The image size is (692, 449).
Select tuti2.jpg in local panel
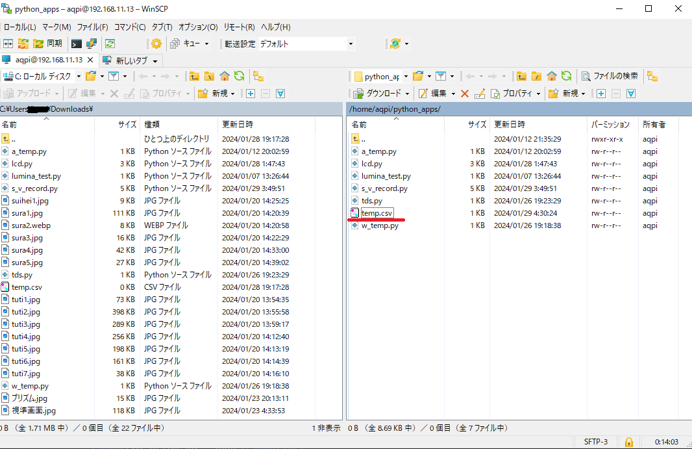click(x=25, y=312)
